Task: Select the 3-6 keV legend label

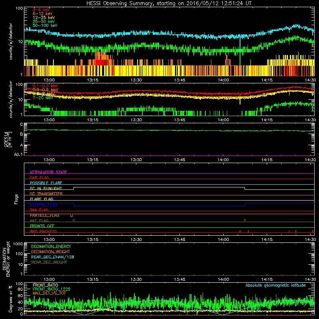Action: point(41,10)
